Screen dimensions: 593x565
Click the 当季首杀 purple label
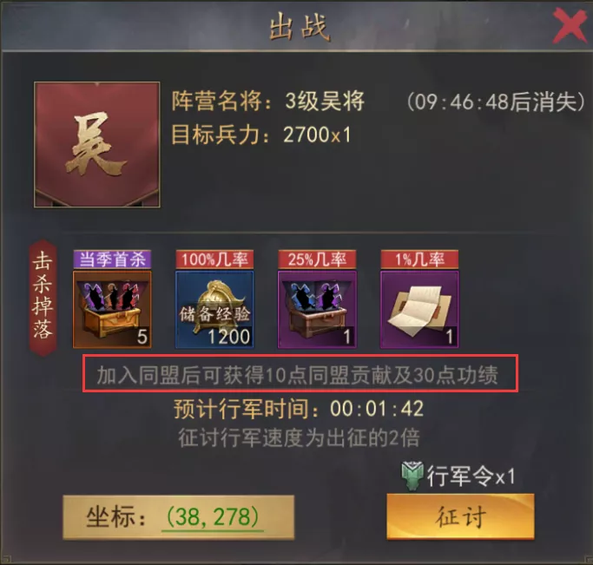tap(112, 260)
